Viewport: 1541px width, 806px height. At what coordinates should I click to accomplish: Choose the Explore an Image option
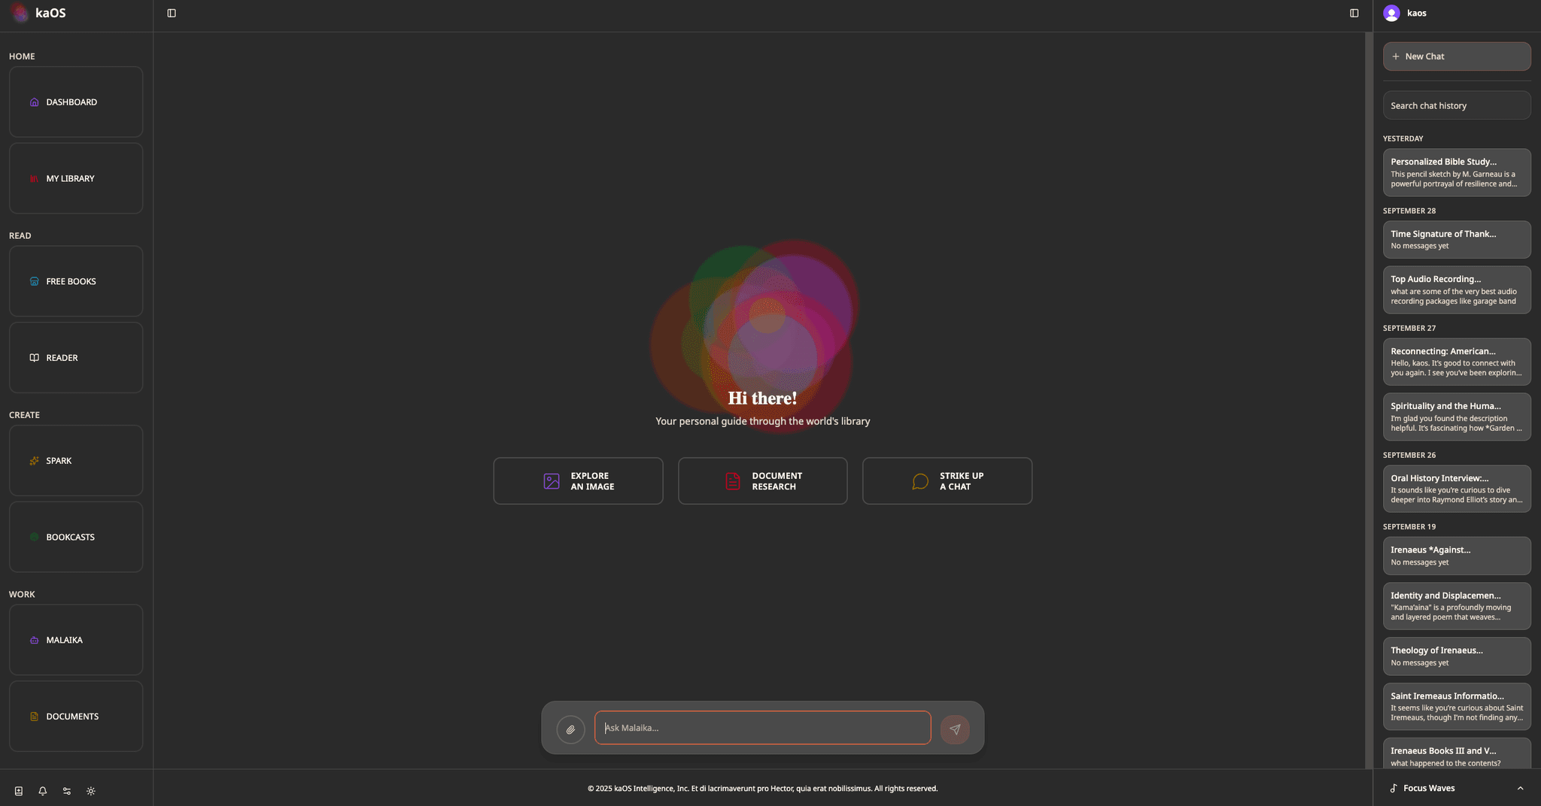(578, 481)
